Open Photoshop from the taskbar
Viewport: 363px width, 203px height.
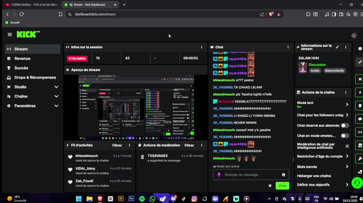coord(131,199)
